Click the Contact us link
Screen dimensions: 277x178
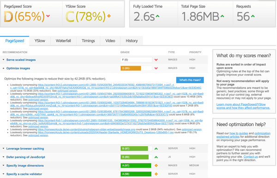pyautogui.click(x=251, y=157)
